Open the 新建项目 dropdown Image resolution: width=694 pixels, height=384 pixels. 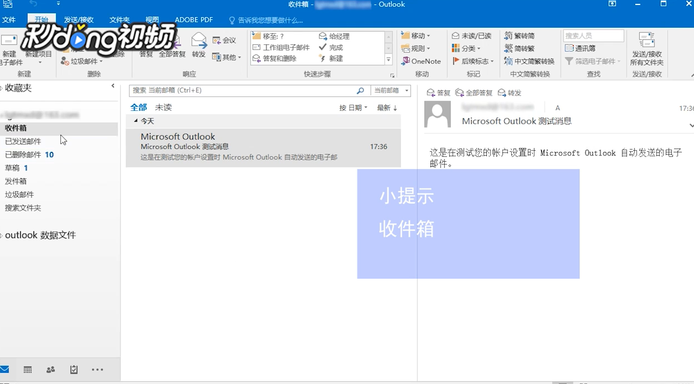pos(39,50)
